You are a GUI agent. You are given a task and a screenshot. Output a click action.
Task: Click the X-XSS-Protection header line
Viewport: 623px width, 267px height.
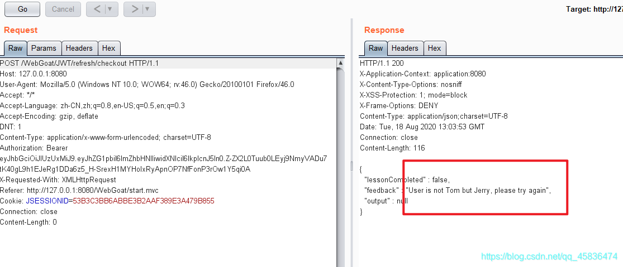click(413, 95)
